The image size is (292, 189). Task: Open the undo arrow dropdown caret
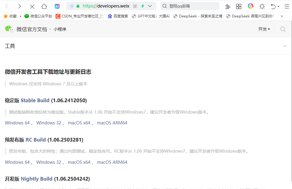point(278,7)
